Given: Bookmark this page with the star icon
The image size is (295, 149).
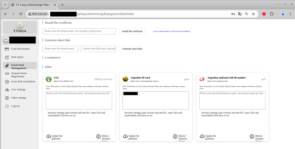Looking at the screenshot, I should tap(253, 14).
